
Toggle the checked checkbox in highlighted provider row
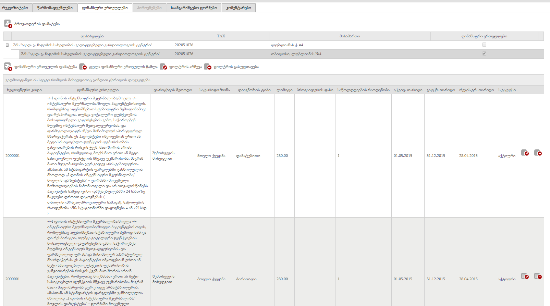coord(484,53)
